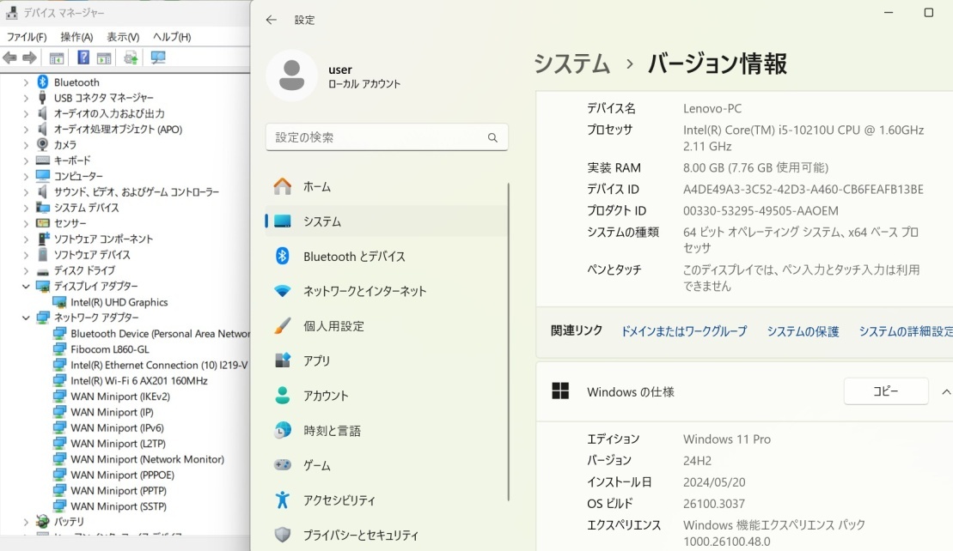Open the 操作(A) menu
Image resolution: width=953 pixels, height=551 pixels.
point(76,37)
